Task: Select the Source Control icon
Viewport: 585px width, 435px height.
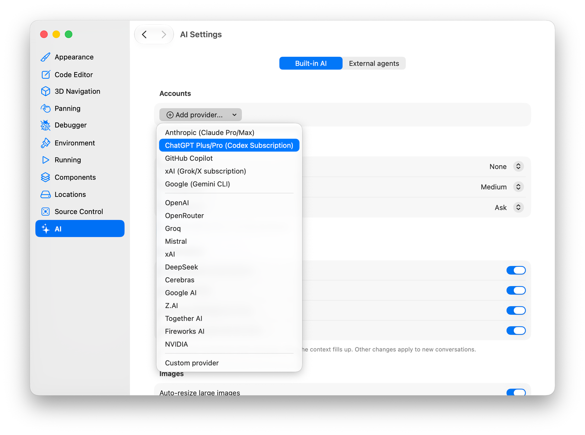Action: click(x=45, y=212)
